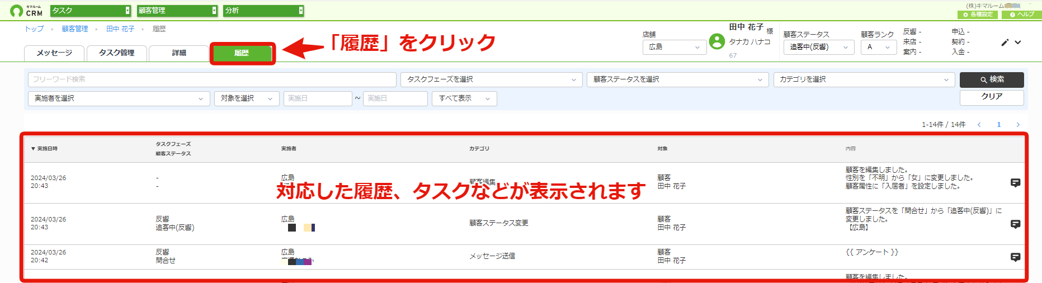This screenshot has width=1042, height=283.
Task: Open タスクフェーズを選択 dropdown
Action: (492, 79)
